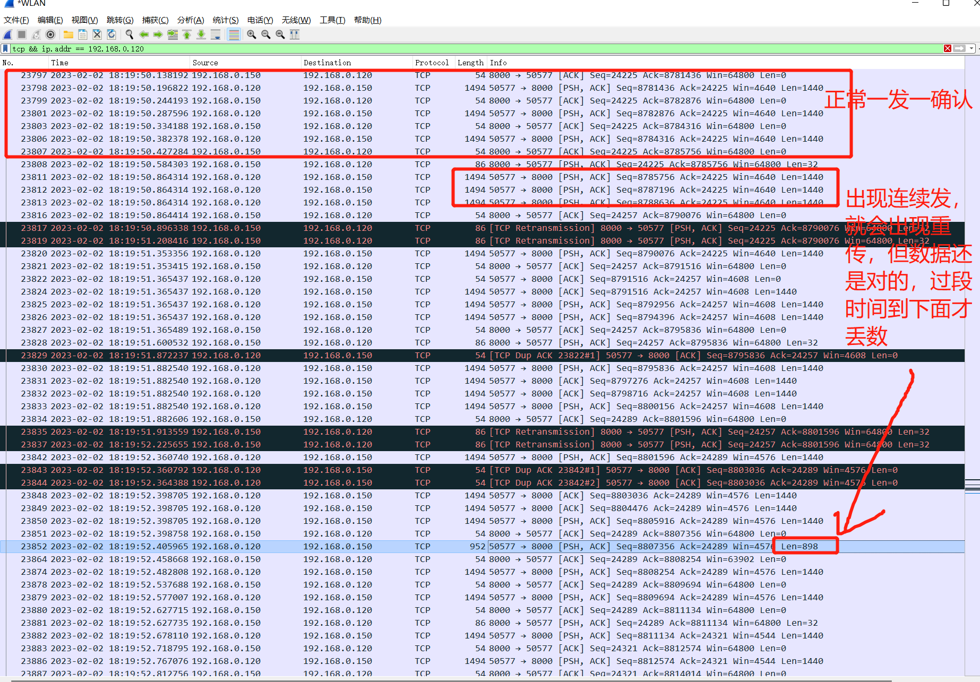
Task: Expand the recent filters dropdown
Action: (972, 48)
